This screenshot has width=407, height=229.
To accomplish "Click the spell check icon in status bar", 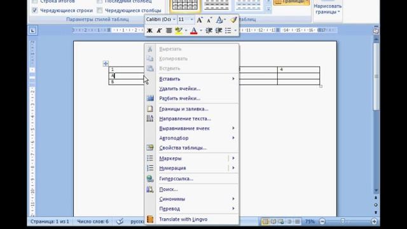I will pos(120,221).
